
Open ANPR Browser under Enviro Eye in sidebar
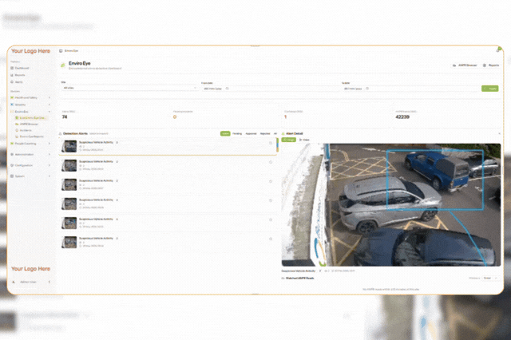click(26, 124)
